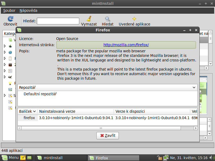The height and width of the screenshot is (161, 215).
Task: Expand the office document category row
Action: 5,71
